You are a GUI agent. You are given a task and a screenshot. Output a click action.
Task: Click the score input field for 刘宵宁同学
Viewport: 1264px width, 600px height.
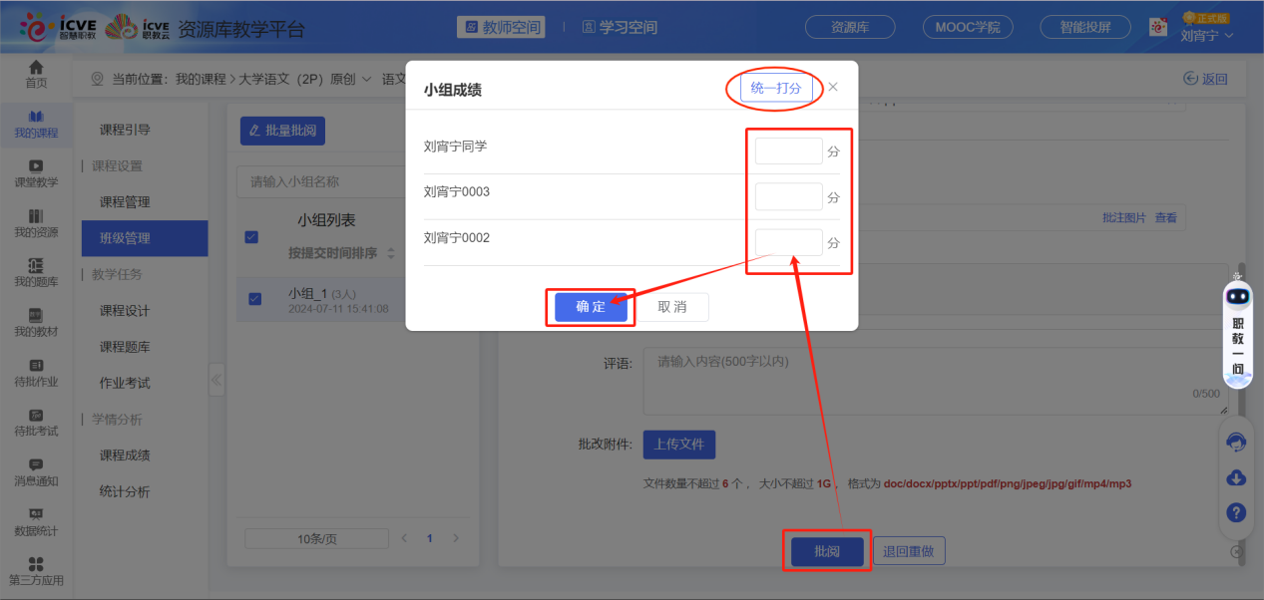[x=788, y=150]
